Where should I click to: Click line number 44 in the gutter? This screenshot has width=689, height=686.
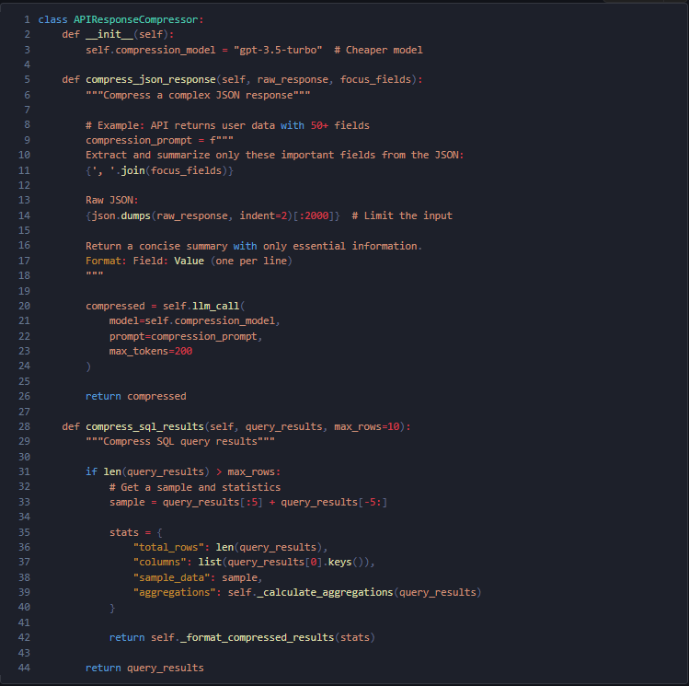[x=24, y=668]
